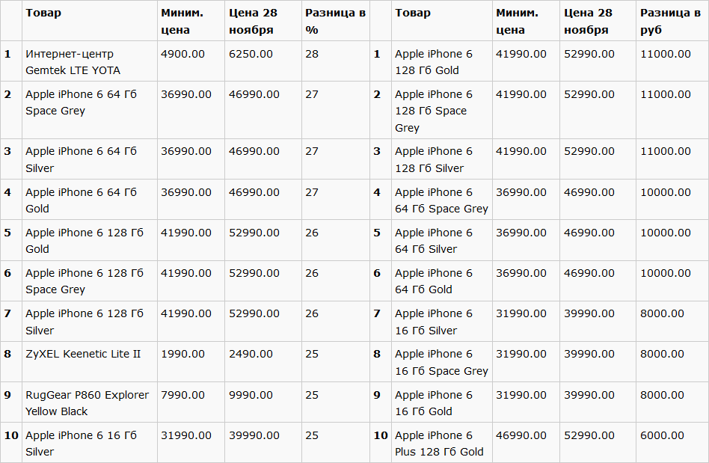
Task: Click Apple iPhone 6 16 Гб Space Grey
Action: click(x=441, y=362)
